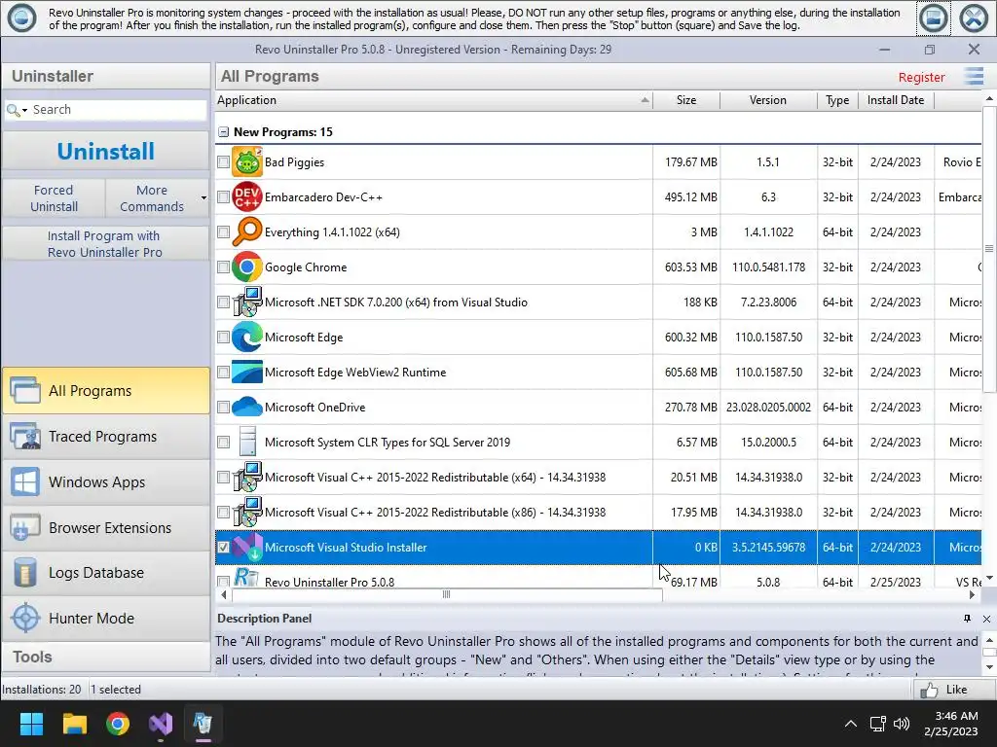Viewport: 997px width, 747px height.
Task: Pin the Description Panel
Action: tap(967, 618)
